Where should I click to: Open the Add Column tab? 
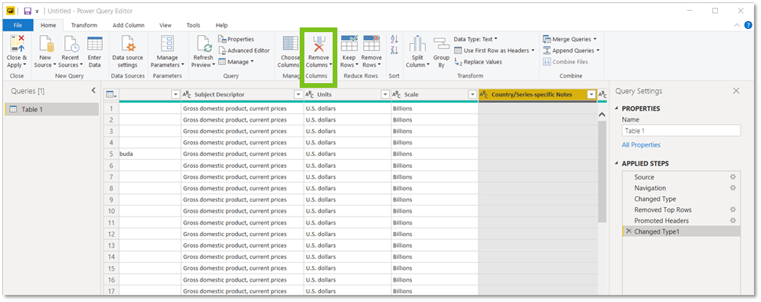[129, 25]
